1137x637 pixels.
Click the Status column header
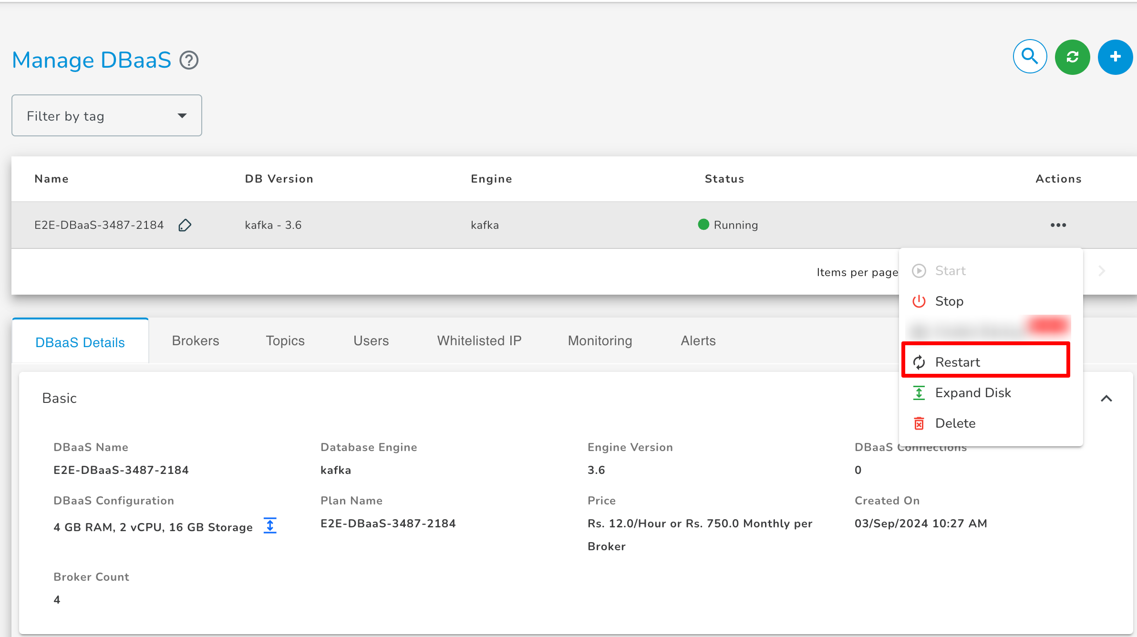(x=724, y=179)
